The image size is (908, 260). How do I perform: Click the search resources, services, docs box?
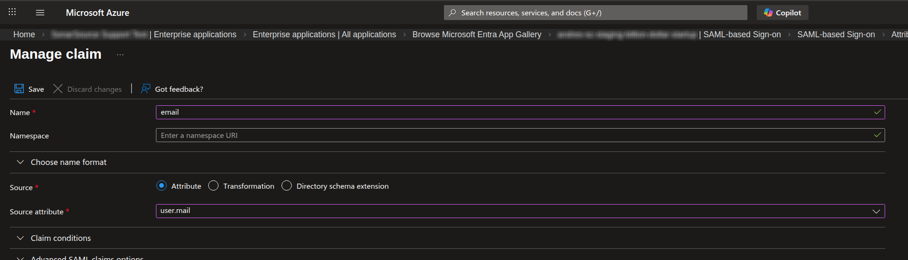click(x=595, y=13)
